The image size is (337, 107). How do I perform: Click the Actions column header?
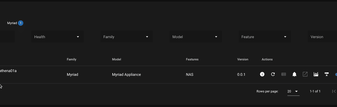267,59
